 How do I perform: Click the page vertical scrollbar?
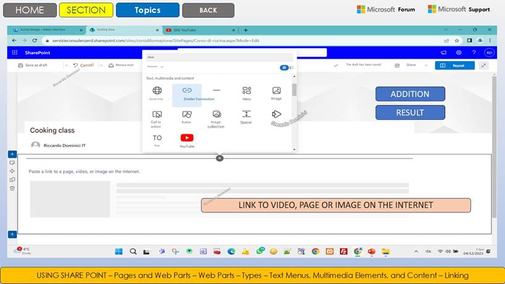pos(495,148)
